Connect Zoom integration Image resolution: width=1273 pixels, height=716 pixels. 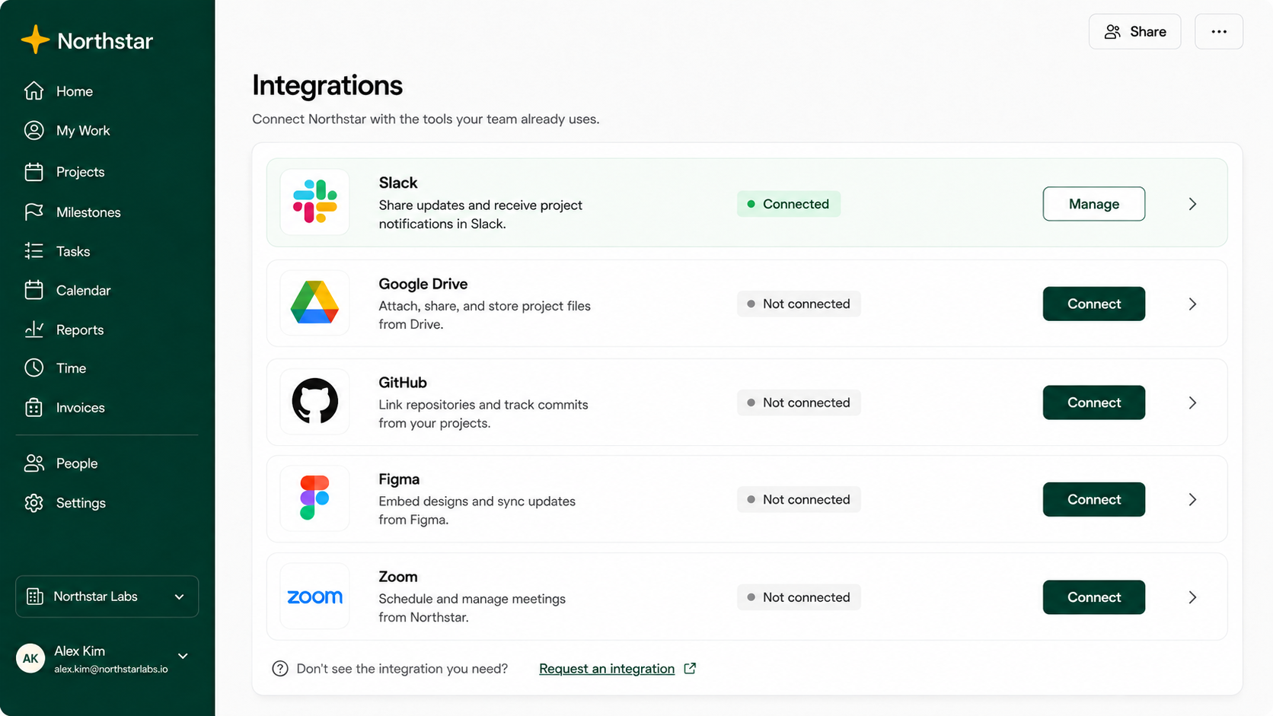1093,597
